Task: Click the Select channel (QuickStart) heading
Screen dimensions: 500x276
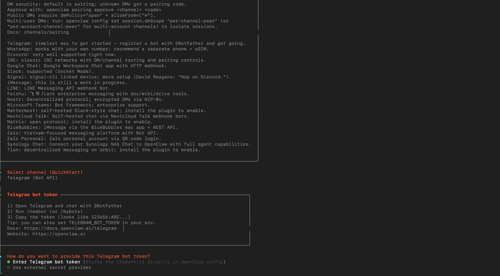Action: (45, 172)
